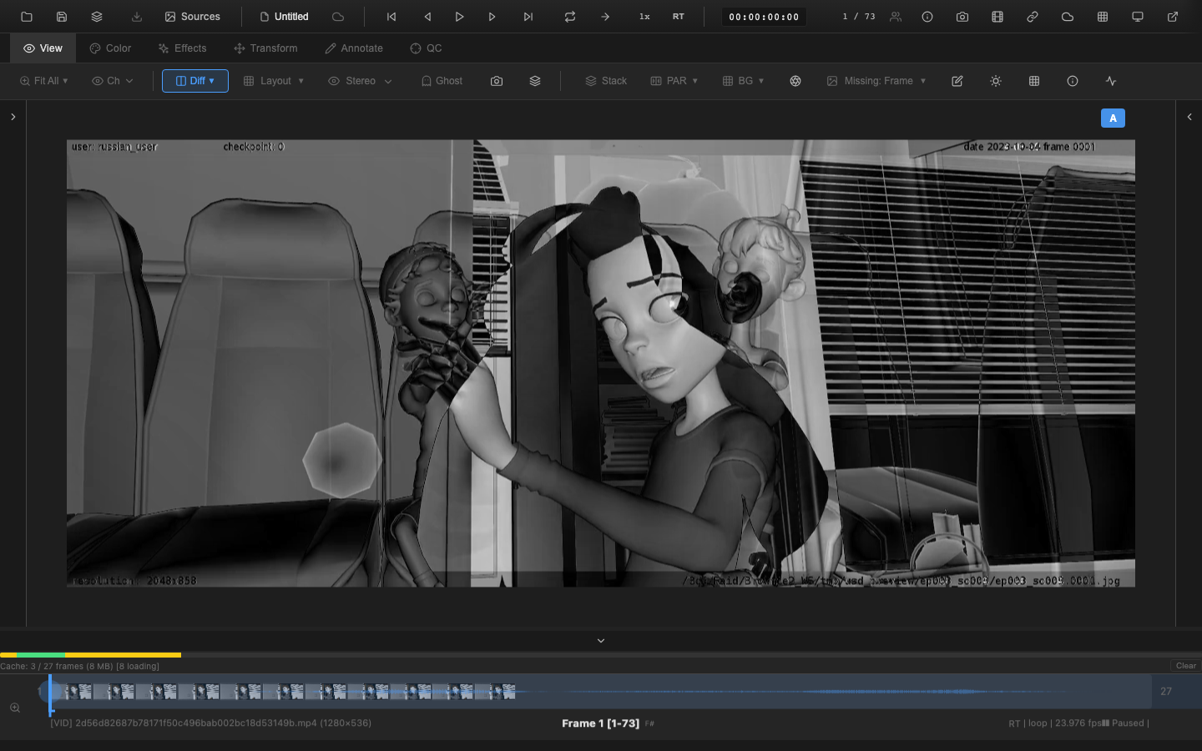Toggle Ghost mode
Image resolution: width=1202 pixels, height=751 pixels.
(442, 81)
